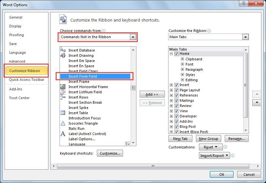Select the Customize Ribbon category
The image size is (266, 183).
point(26,71)
